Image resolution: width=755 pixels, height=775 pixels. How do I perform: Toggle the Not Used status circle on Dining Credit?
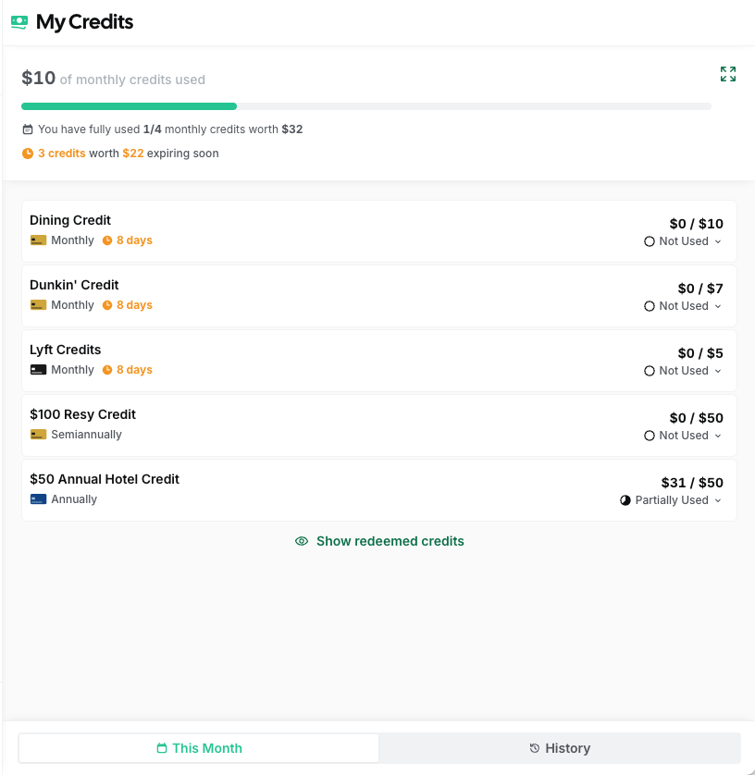pyautogui.click(x=649, y=240)
